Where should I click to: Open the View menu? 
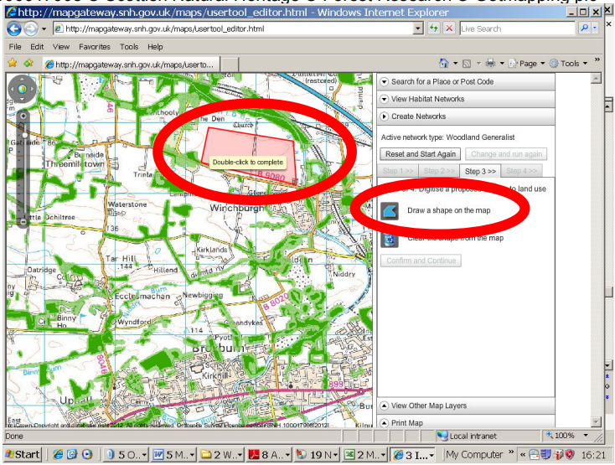61,47
